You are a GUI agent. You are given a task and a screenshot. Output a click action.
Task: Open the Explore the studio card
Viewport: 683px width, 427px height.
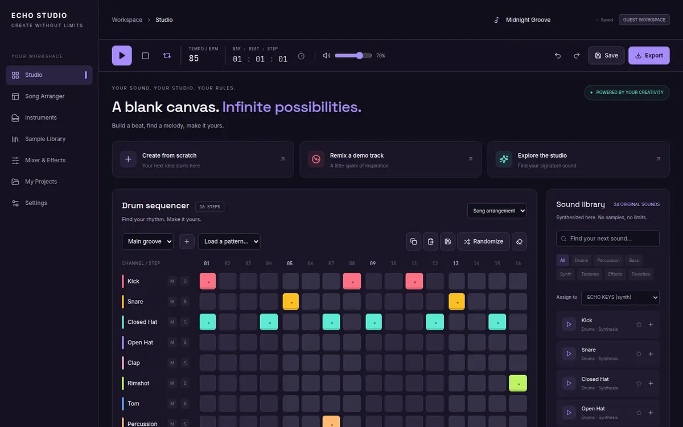tap(578, 159)
